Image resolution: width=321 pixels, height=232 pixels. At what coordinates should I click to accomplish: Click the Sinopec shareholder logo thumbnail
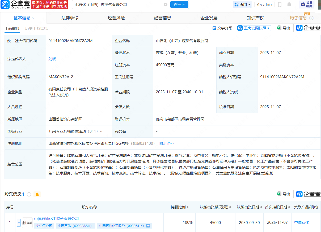coord(27,222)
